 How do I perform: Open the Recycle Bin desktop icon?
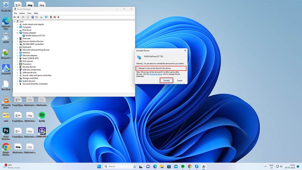coord(6,6)
